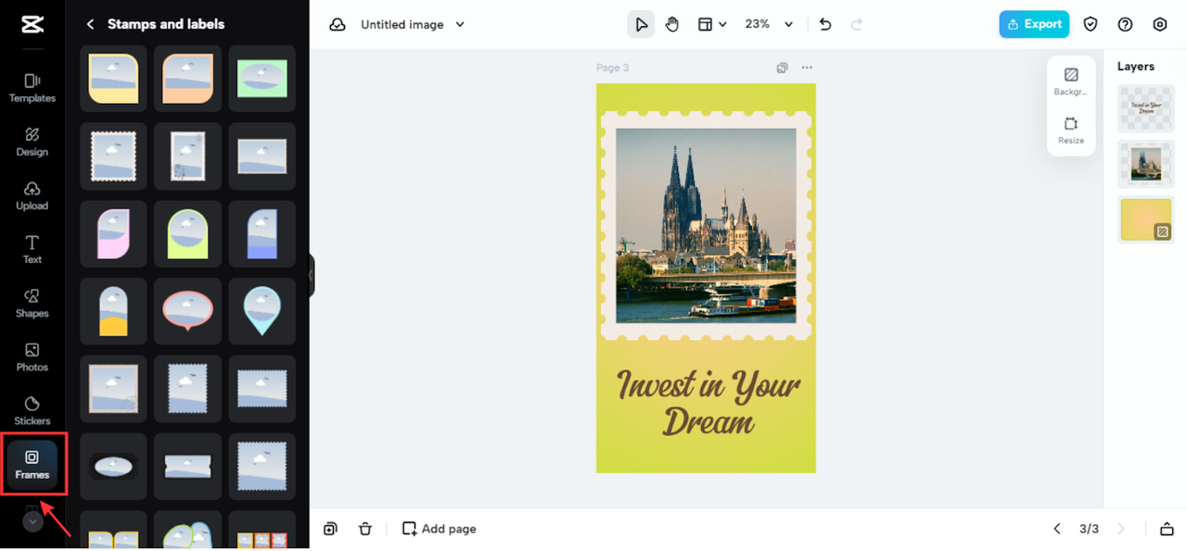Choose the black oval frame
This screenshot has width=1187, height=551.
click(x=113, y=466)
